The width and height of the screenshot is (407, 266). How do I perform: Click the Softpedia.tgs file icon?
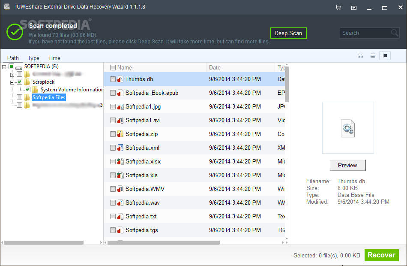(120, 230)
